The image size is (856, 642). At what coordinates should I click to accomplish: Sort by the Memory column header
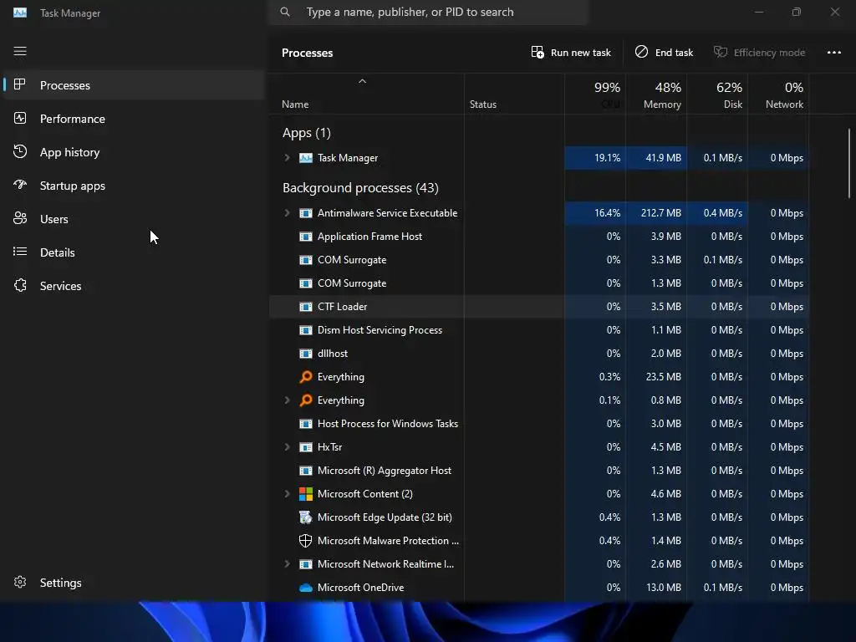click(656, 95)
